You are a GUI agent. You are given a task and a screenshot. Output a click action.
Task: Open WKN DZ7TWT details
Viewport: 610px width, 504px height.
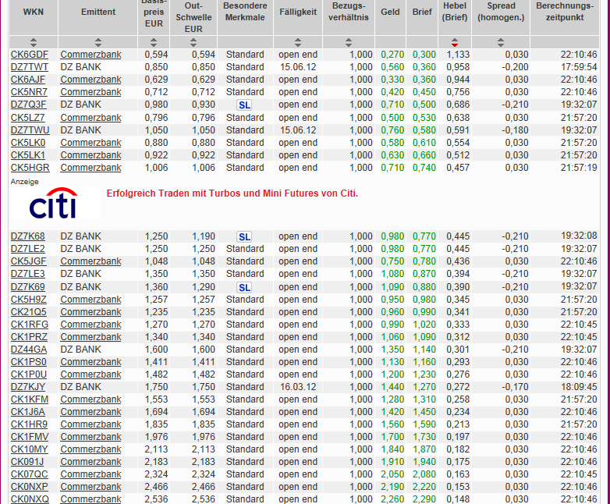coord(30,67)
